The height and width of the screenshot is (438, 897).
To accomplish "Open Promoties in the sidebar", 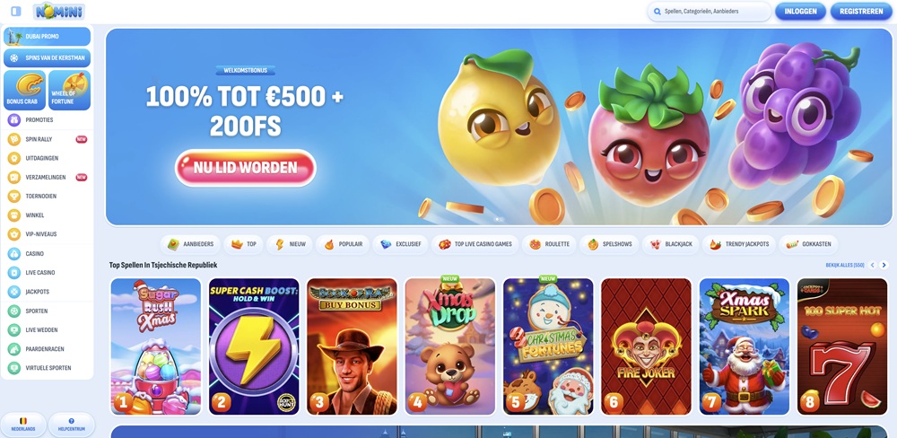I will click(x=47, y=120).
